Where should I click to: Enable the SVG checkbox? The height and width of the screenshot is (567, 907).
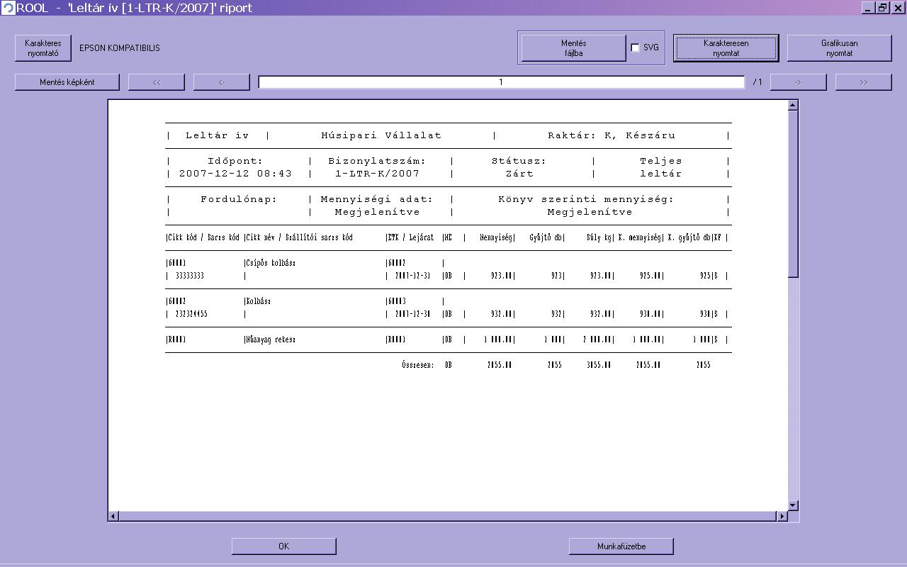[x=635, y=48]
